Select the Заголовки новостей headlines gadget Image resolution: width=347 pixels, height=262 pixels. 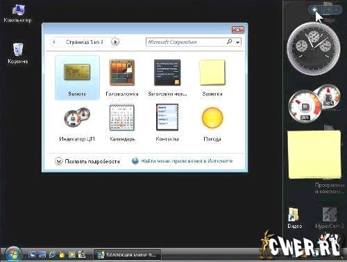pyautogui.click(x=167, y=78)
